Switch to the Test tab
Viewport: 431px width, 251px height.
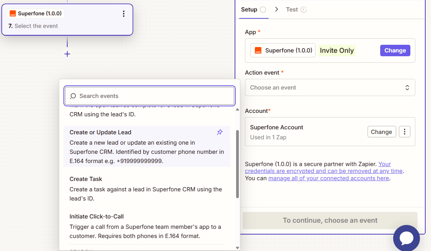click(297, 10)
